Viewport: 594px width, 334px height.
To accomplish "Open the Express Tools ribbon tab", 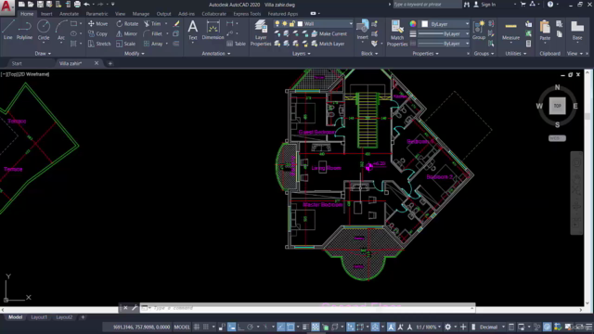I will (247, 14).
